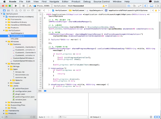
Task: Expand the Storyboards folder
Action: (x=6, y=102)
